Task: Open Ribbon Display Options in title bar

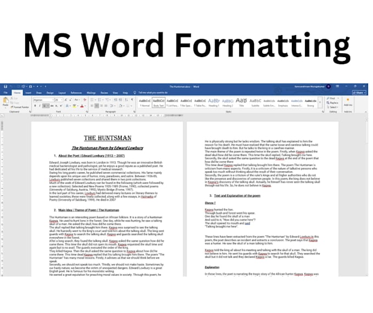Action: 337,87
